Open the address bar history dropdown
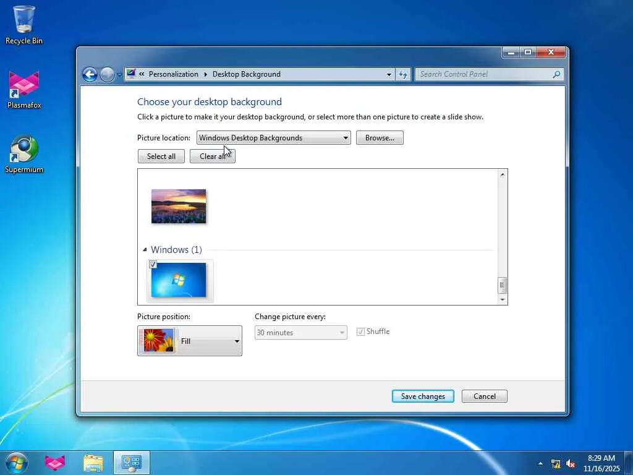 click(389, 74)
